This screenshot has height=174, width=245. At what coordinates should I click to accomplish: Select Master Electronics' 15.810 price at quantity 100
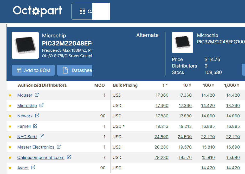click(x=208, y=147)
